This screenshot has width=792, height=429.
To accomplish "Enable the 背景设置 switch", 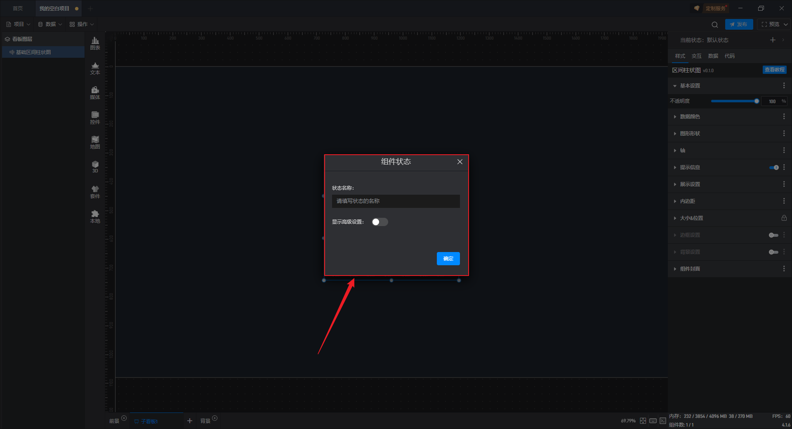I will [x=773, y=252].
